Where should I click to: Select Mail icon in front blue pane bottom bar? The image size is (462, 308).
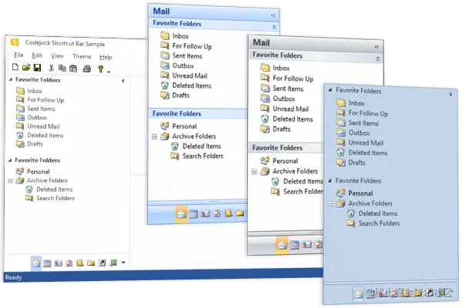tap(359, 294)
